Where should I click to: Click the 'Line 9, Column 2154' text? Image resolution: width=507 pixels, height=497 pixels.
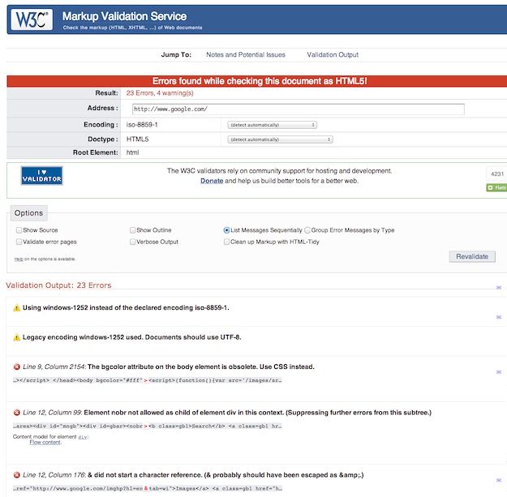(54, 366)
